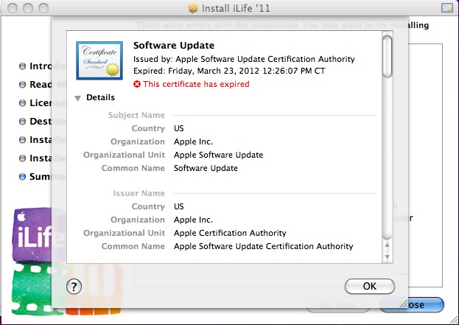Collapse the Details disclosure triangle
The width and height of the screenshot is (459, 325).
(77, 98)
